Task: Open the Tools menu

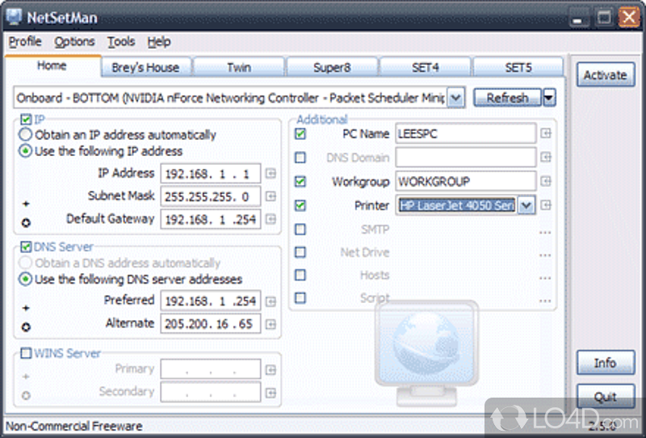Action: coord(121,42)
